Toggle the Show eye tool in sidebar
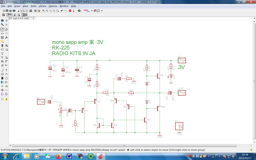 [x=6, y=21]
